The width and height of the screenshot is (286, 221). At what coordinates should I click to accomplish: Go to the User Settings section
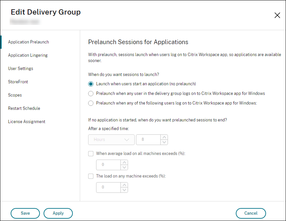click(x=21, y=69)
